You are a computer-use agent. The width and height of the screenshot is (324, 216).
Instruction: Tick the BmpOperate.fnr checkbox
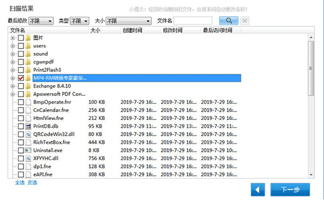[x=21, y=102]
